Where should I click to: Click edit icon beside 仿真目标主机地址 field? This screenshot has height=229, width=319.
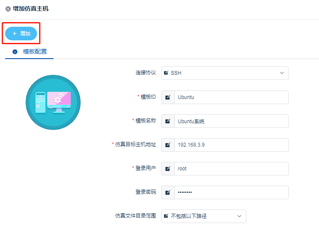168,145
